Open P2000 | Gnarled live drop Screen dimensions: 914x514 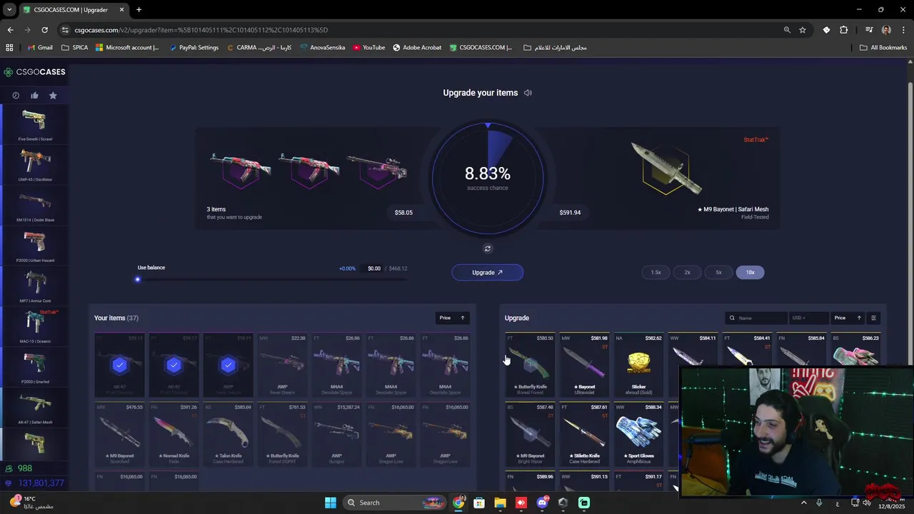click(34, 367)
